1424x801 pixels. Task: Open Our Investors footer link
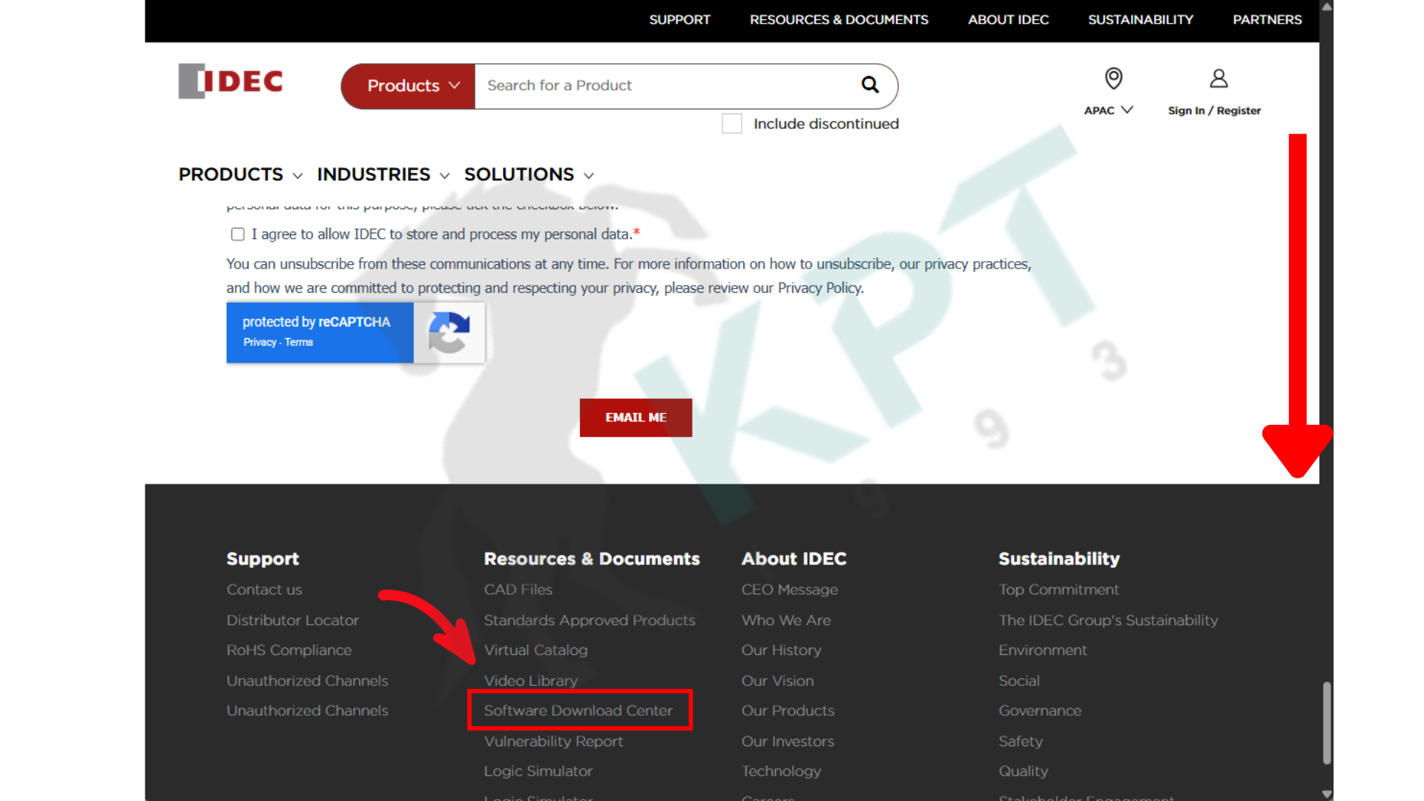(788, 741)
